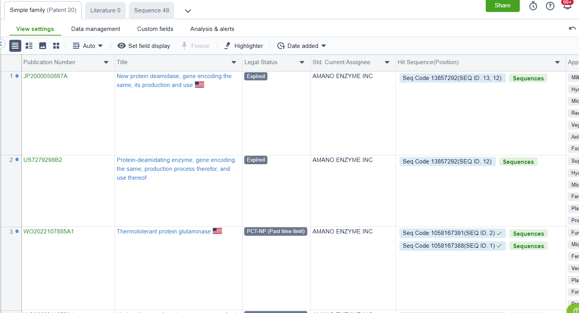
Task: Select the detailed list view icon
Action: (29, 46)
